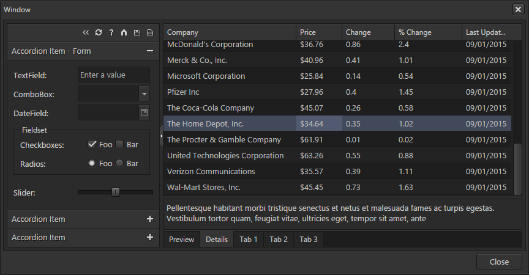Click the $27.96 price cell
This screenshot has height=275, width=529.
319,92
